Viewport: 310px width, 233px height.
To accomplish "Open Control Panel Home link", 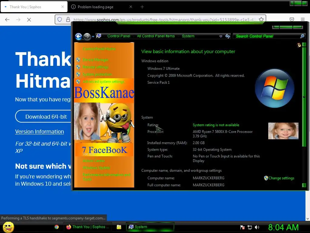I will (x=99, y=49).
